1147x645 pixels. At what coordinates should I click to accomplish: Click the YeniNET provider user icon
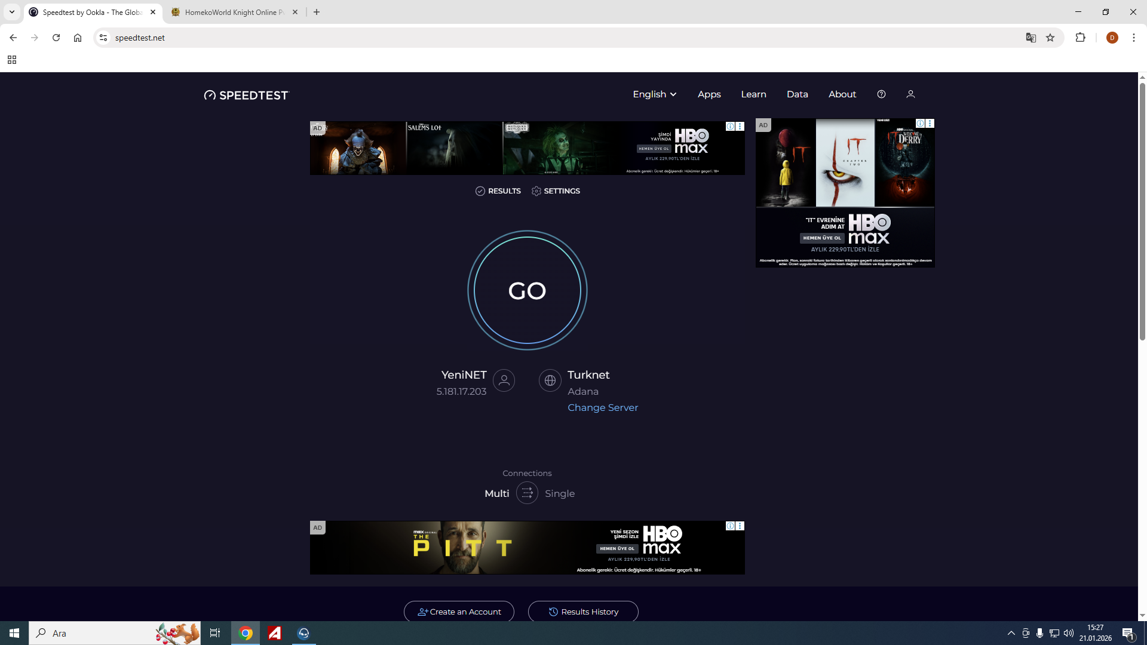click(504, 380)
